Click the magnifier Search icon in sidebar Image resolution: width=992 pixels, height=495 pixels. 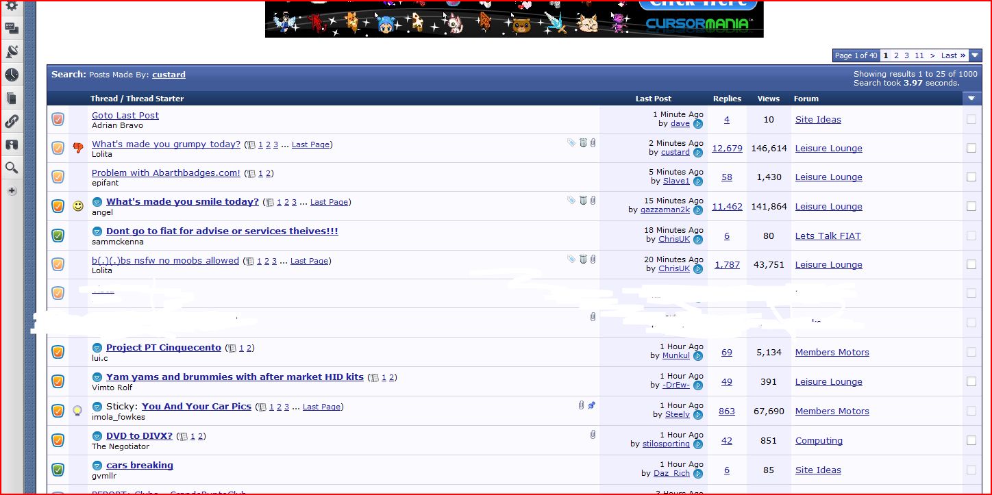point(12,167)
